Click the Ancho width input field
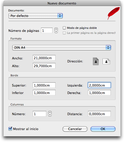The width and height of the screenshot is (124, 142). pos(44,58)
